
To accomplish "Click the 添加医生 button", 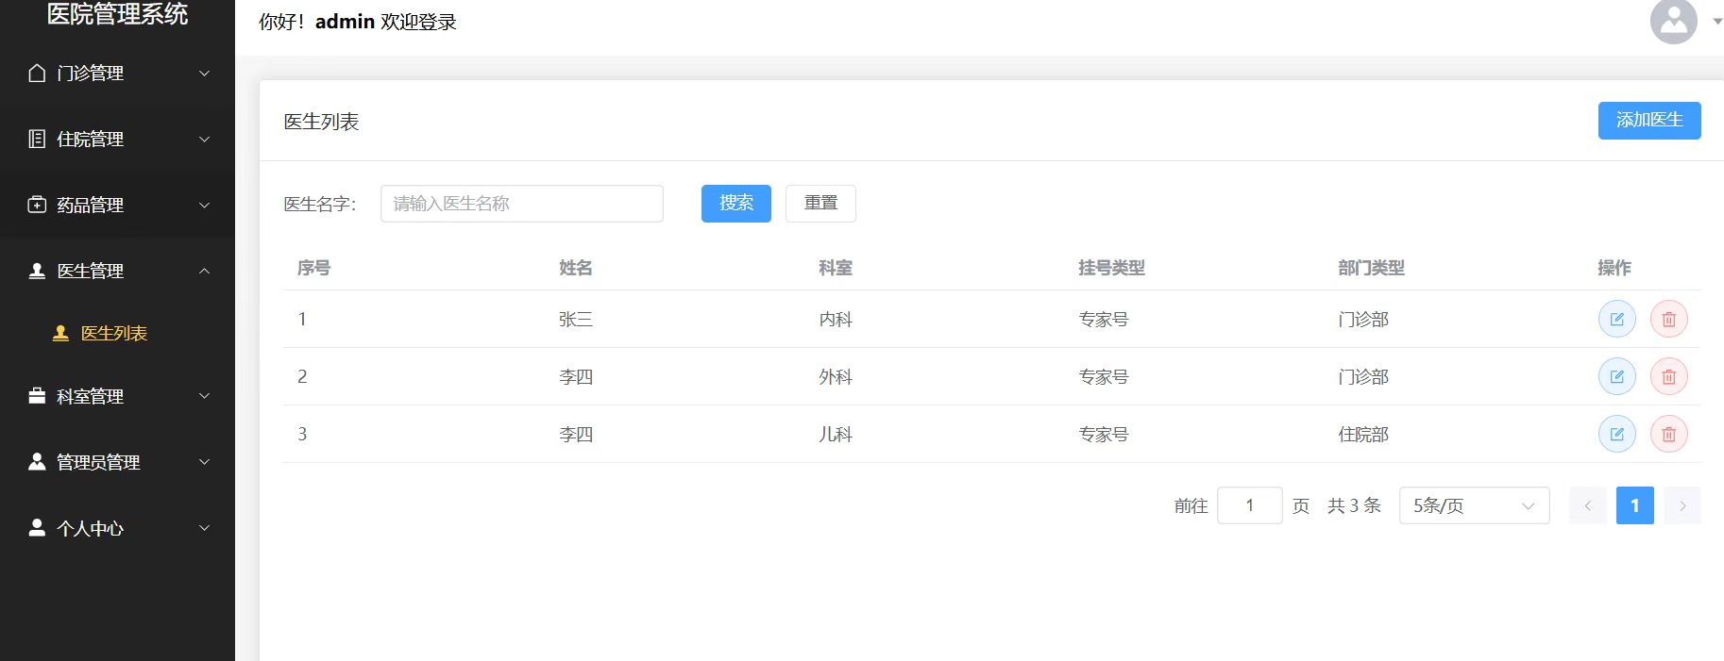I will coord(1649,120).
